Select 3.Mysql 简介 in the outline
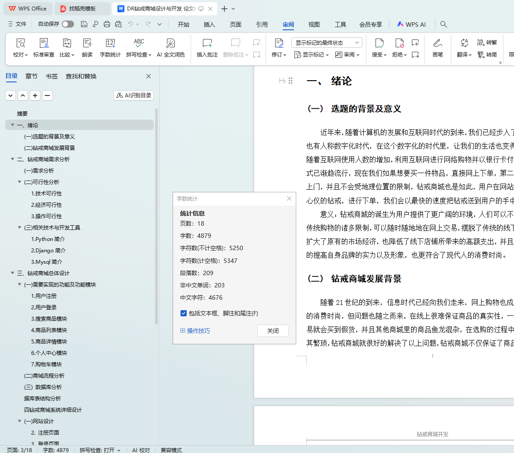 coord(46,262)
